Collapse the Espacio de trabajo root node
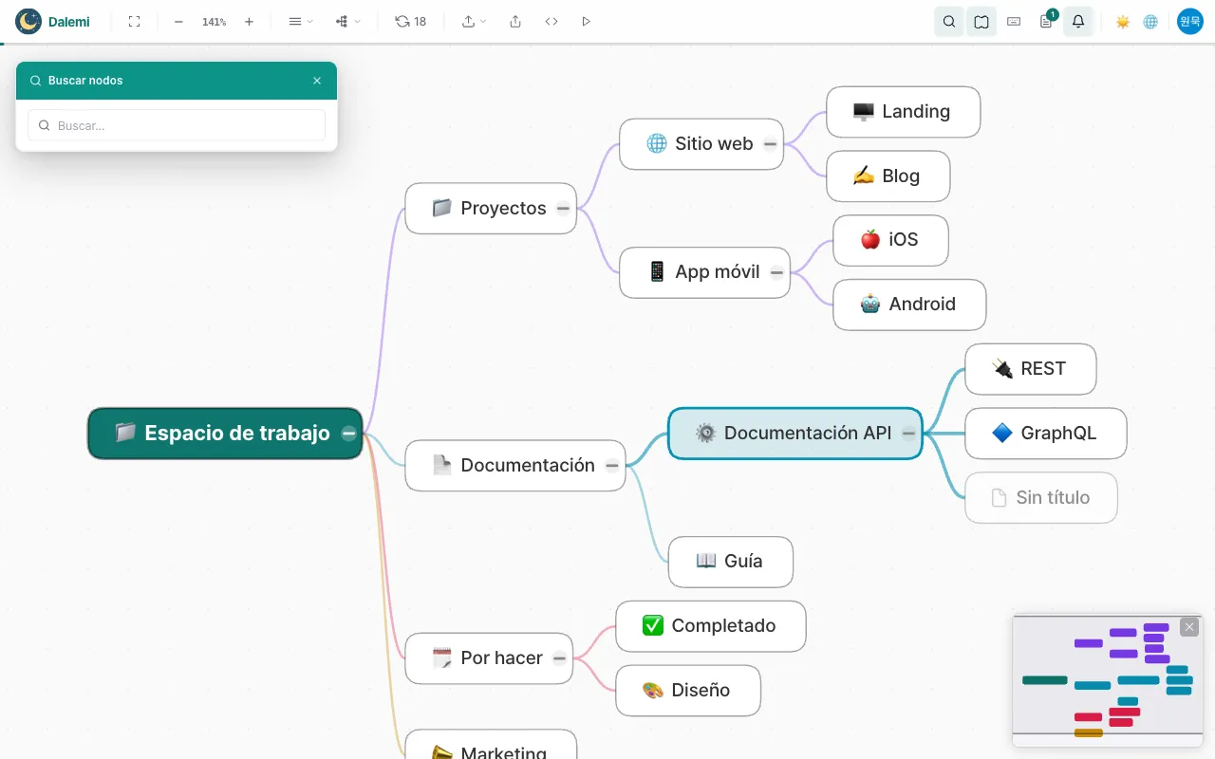The image size is (1215, 759). (348, 434)
